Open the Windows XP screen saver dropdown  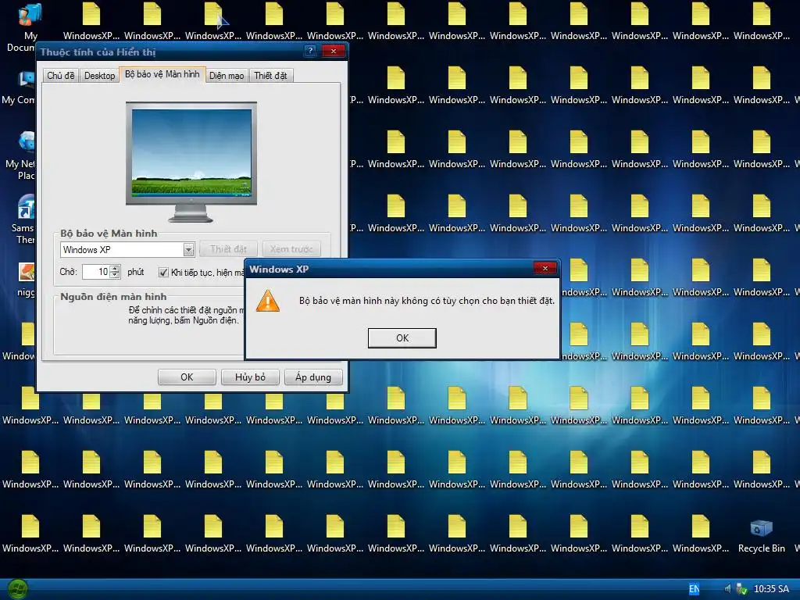(x=188, y=249)
